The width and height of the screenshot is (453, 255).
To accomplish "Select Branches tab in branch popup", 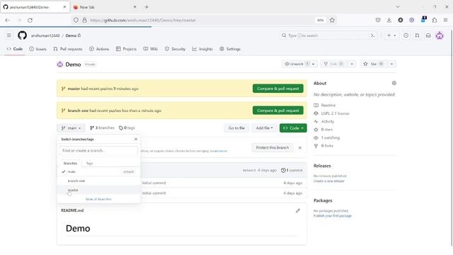I will (70, 164).
